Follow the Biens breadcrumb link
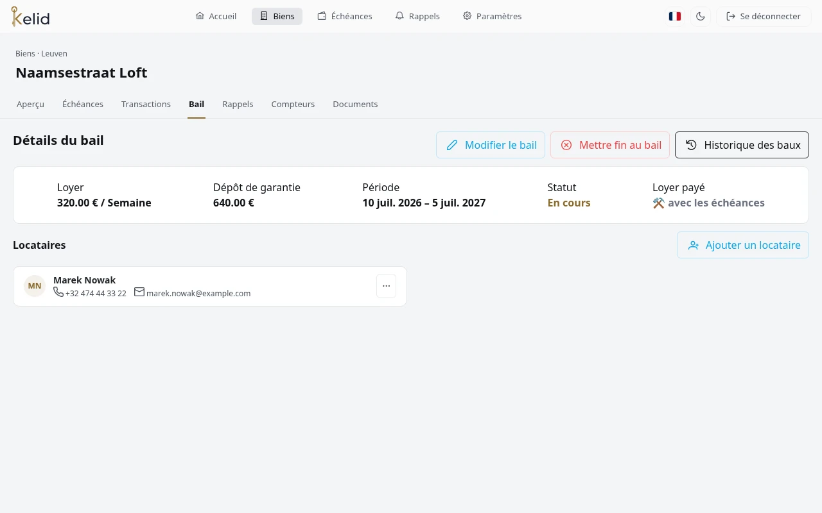The image size is (822, 513). coord(25,54)
